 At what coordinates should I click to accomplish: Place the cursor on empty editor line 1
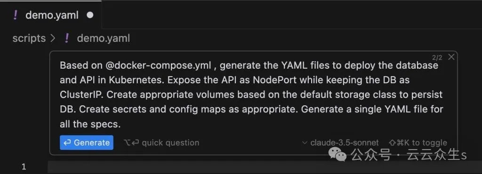(265, 167)
